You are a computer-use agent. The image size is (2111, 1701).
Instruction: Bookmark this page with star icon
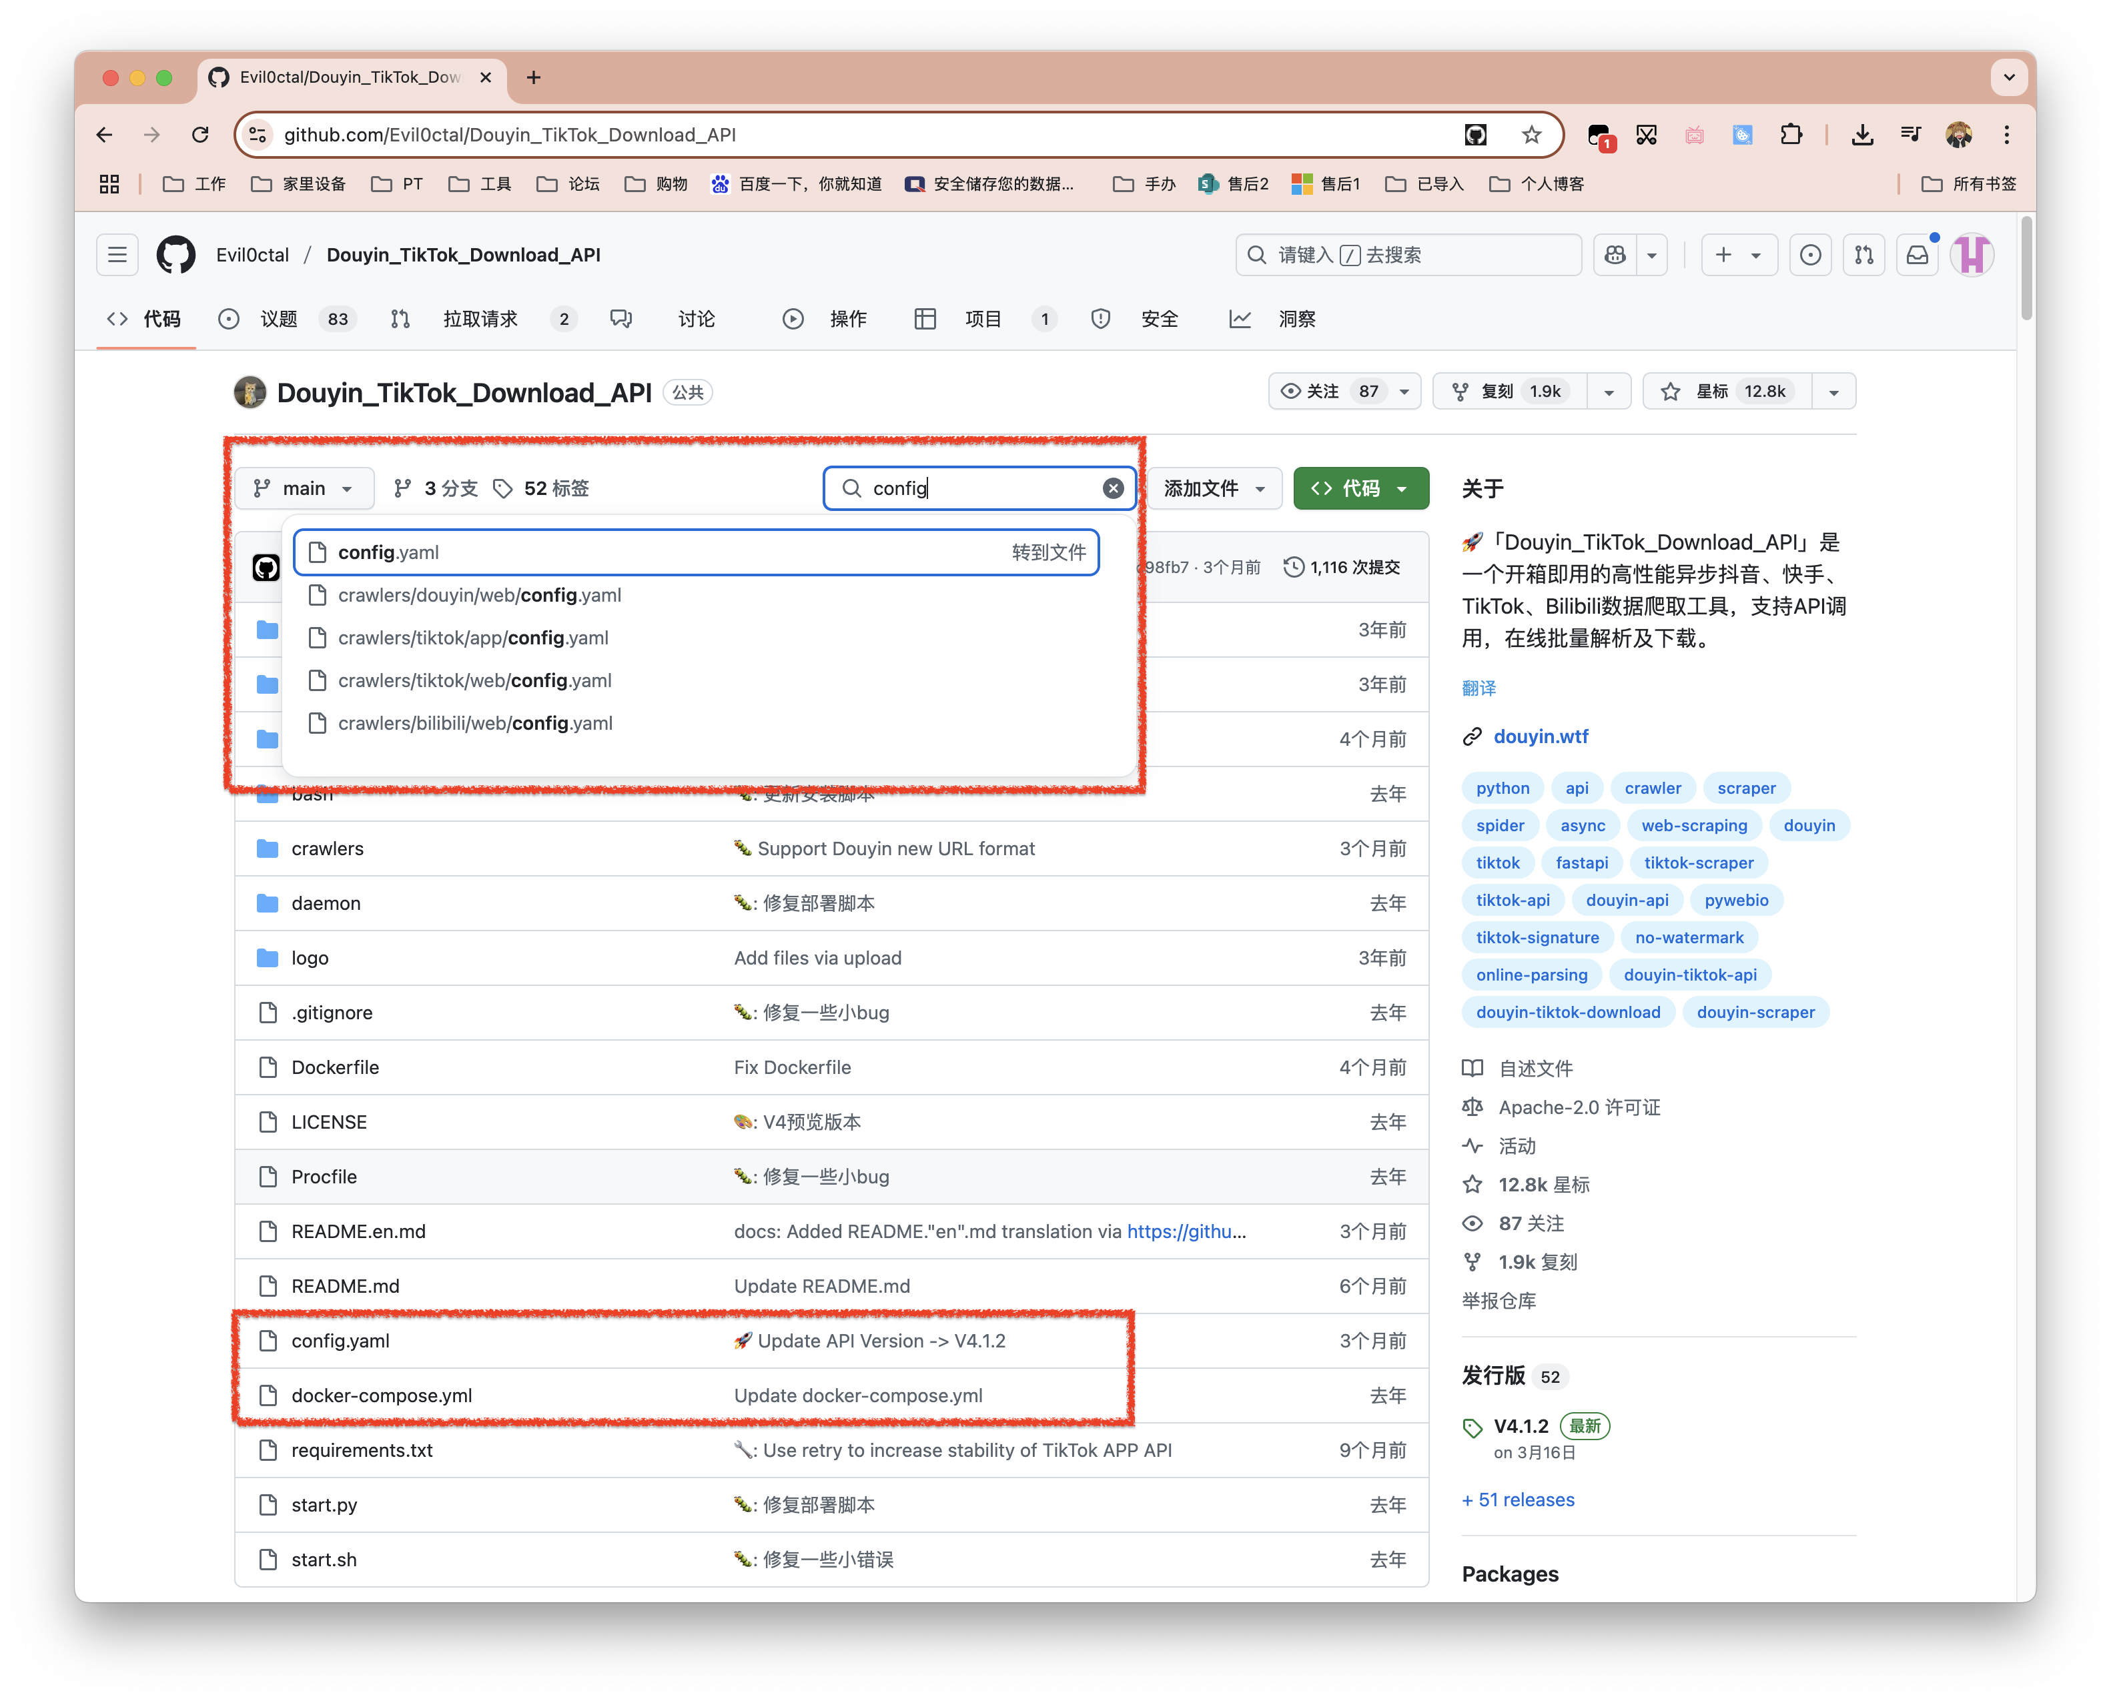click(1531, 134)
